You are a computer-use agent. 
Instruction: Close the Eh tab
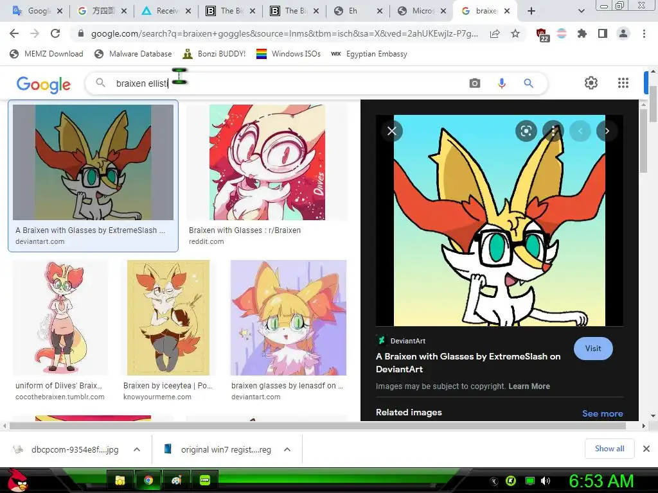(379, 11)
